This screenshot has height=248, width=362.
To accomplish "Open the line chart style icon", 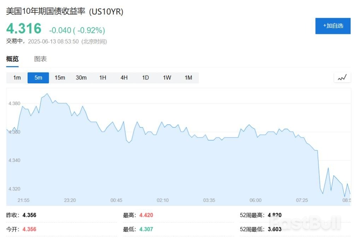I will (x=342, y=77).
